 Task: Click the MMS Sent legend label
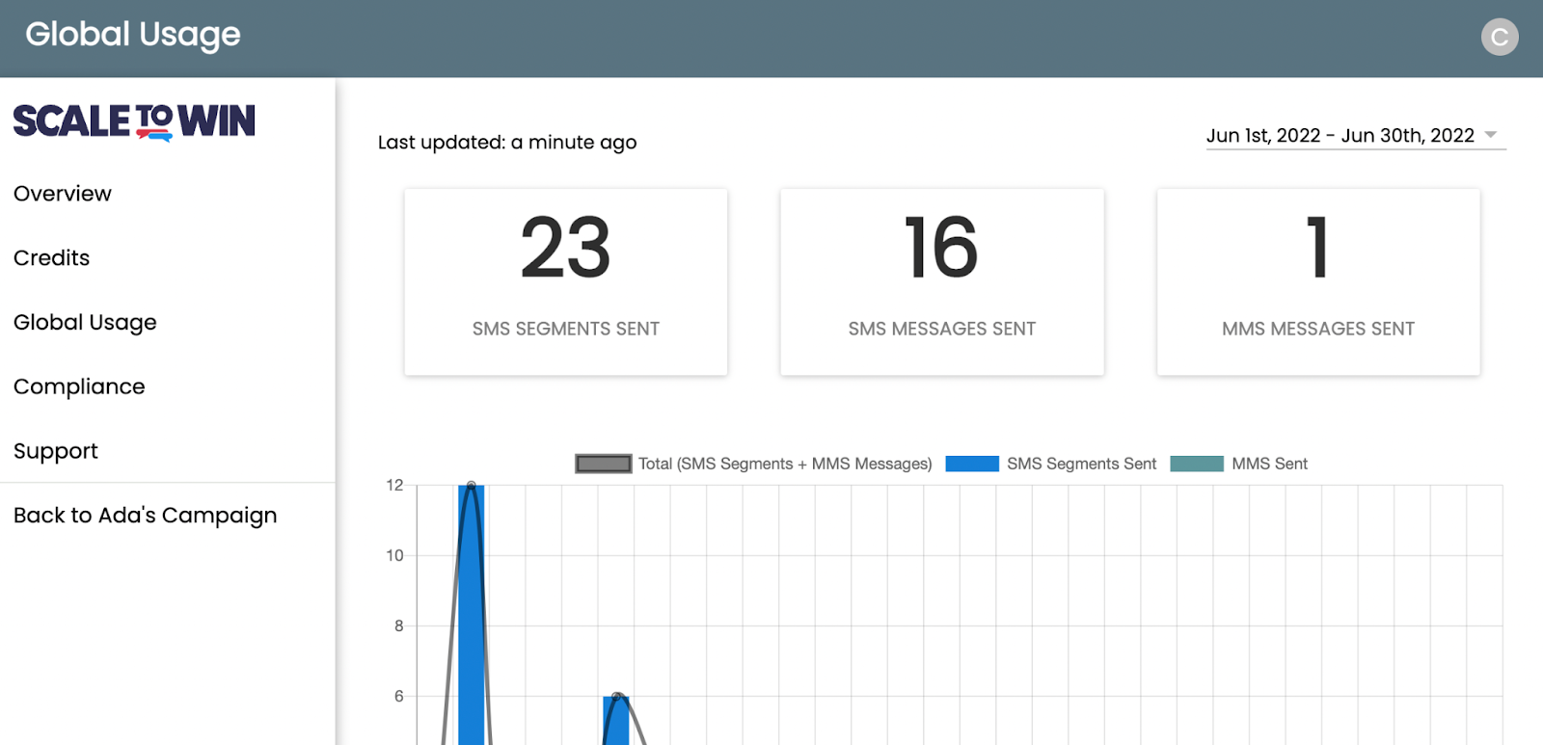point(1269,464)
